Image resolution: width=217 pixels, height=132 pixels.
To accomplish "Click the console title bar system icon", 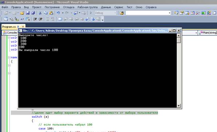I will 20,30.
